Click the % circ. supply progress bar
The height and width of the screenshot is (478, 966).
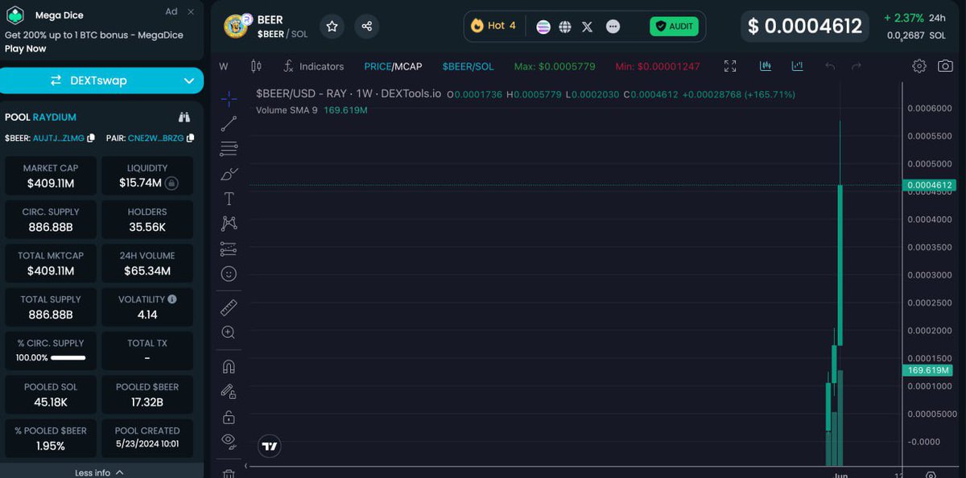click(x=68, y=357)
